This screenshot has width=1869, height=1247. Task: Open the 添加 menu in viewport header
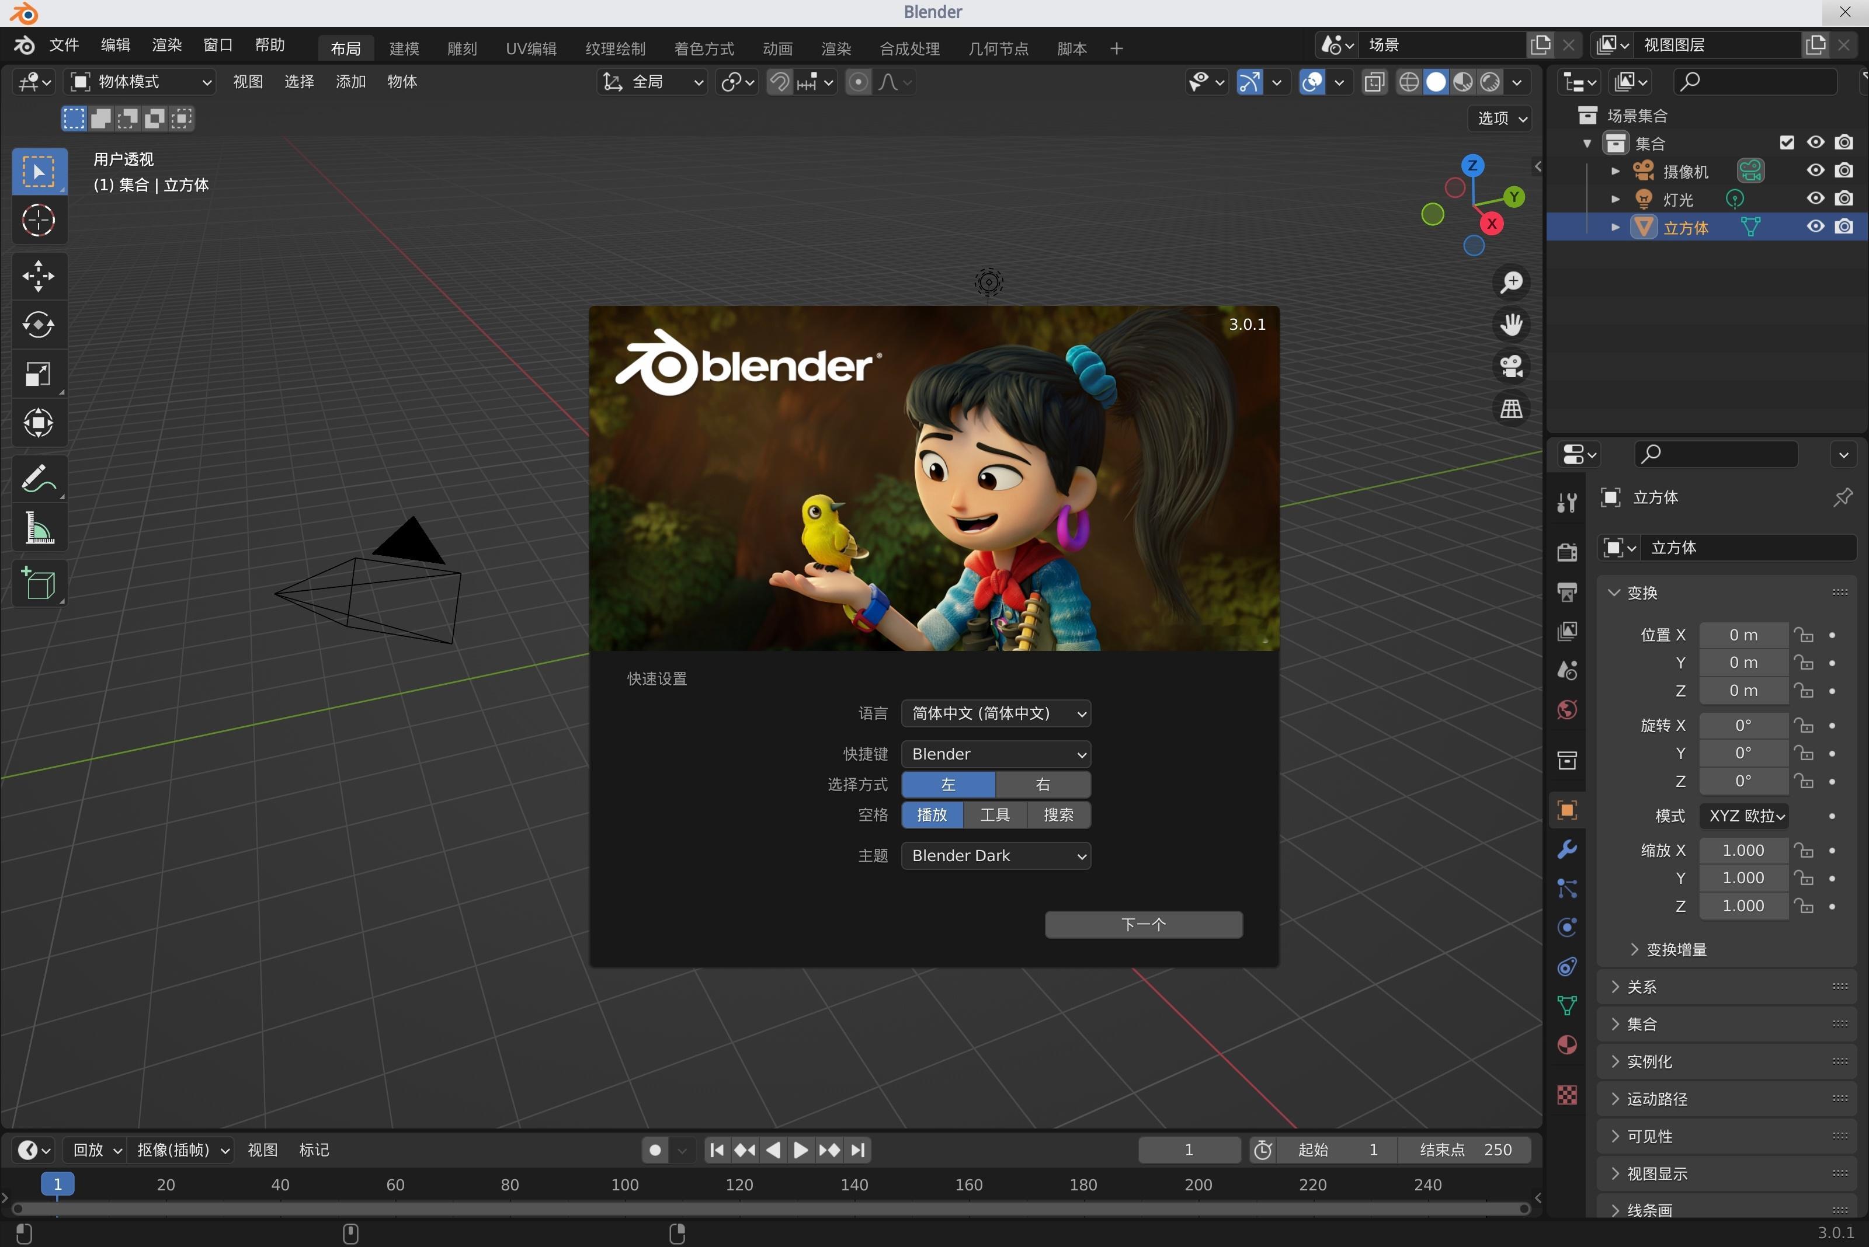350,82
